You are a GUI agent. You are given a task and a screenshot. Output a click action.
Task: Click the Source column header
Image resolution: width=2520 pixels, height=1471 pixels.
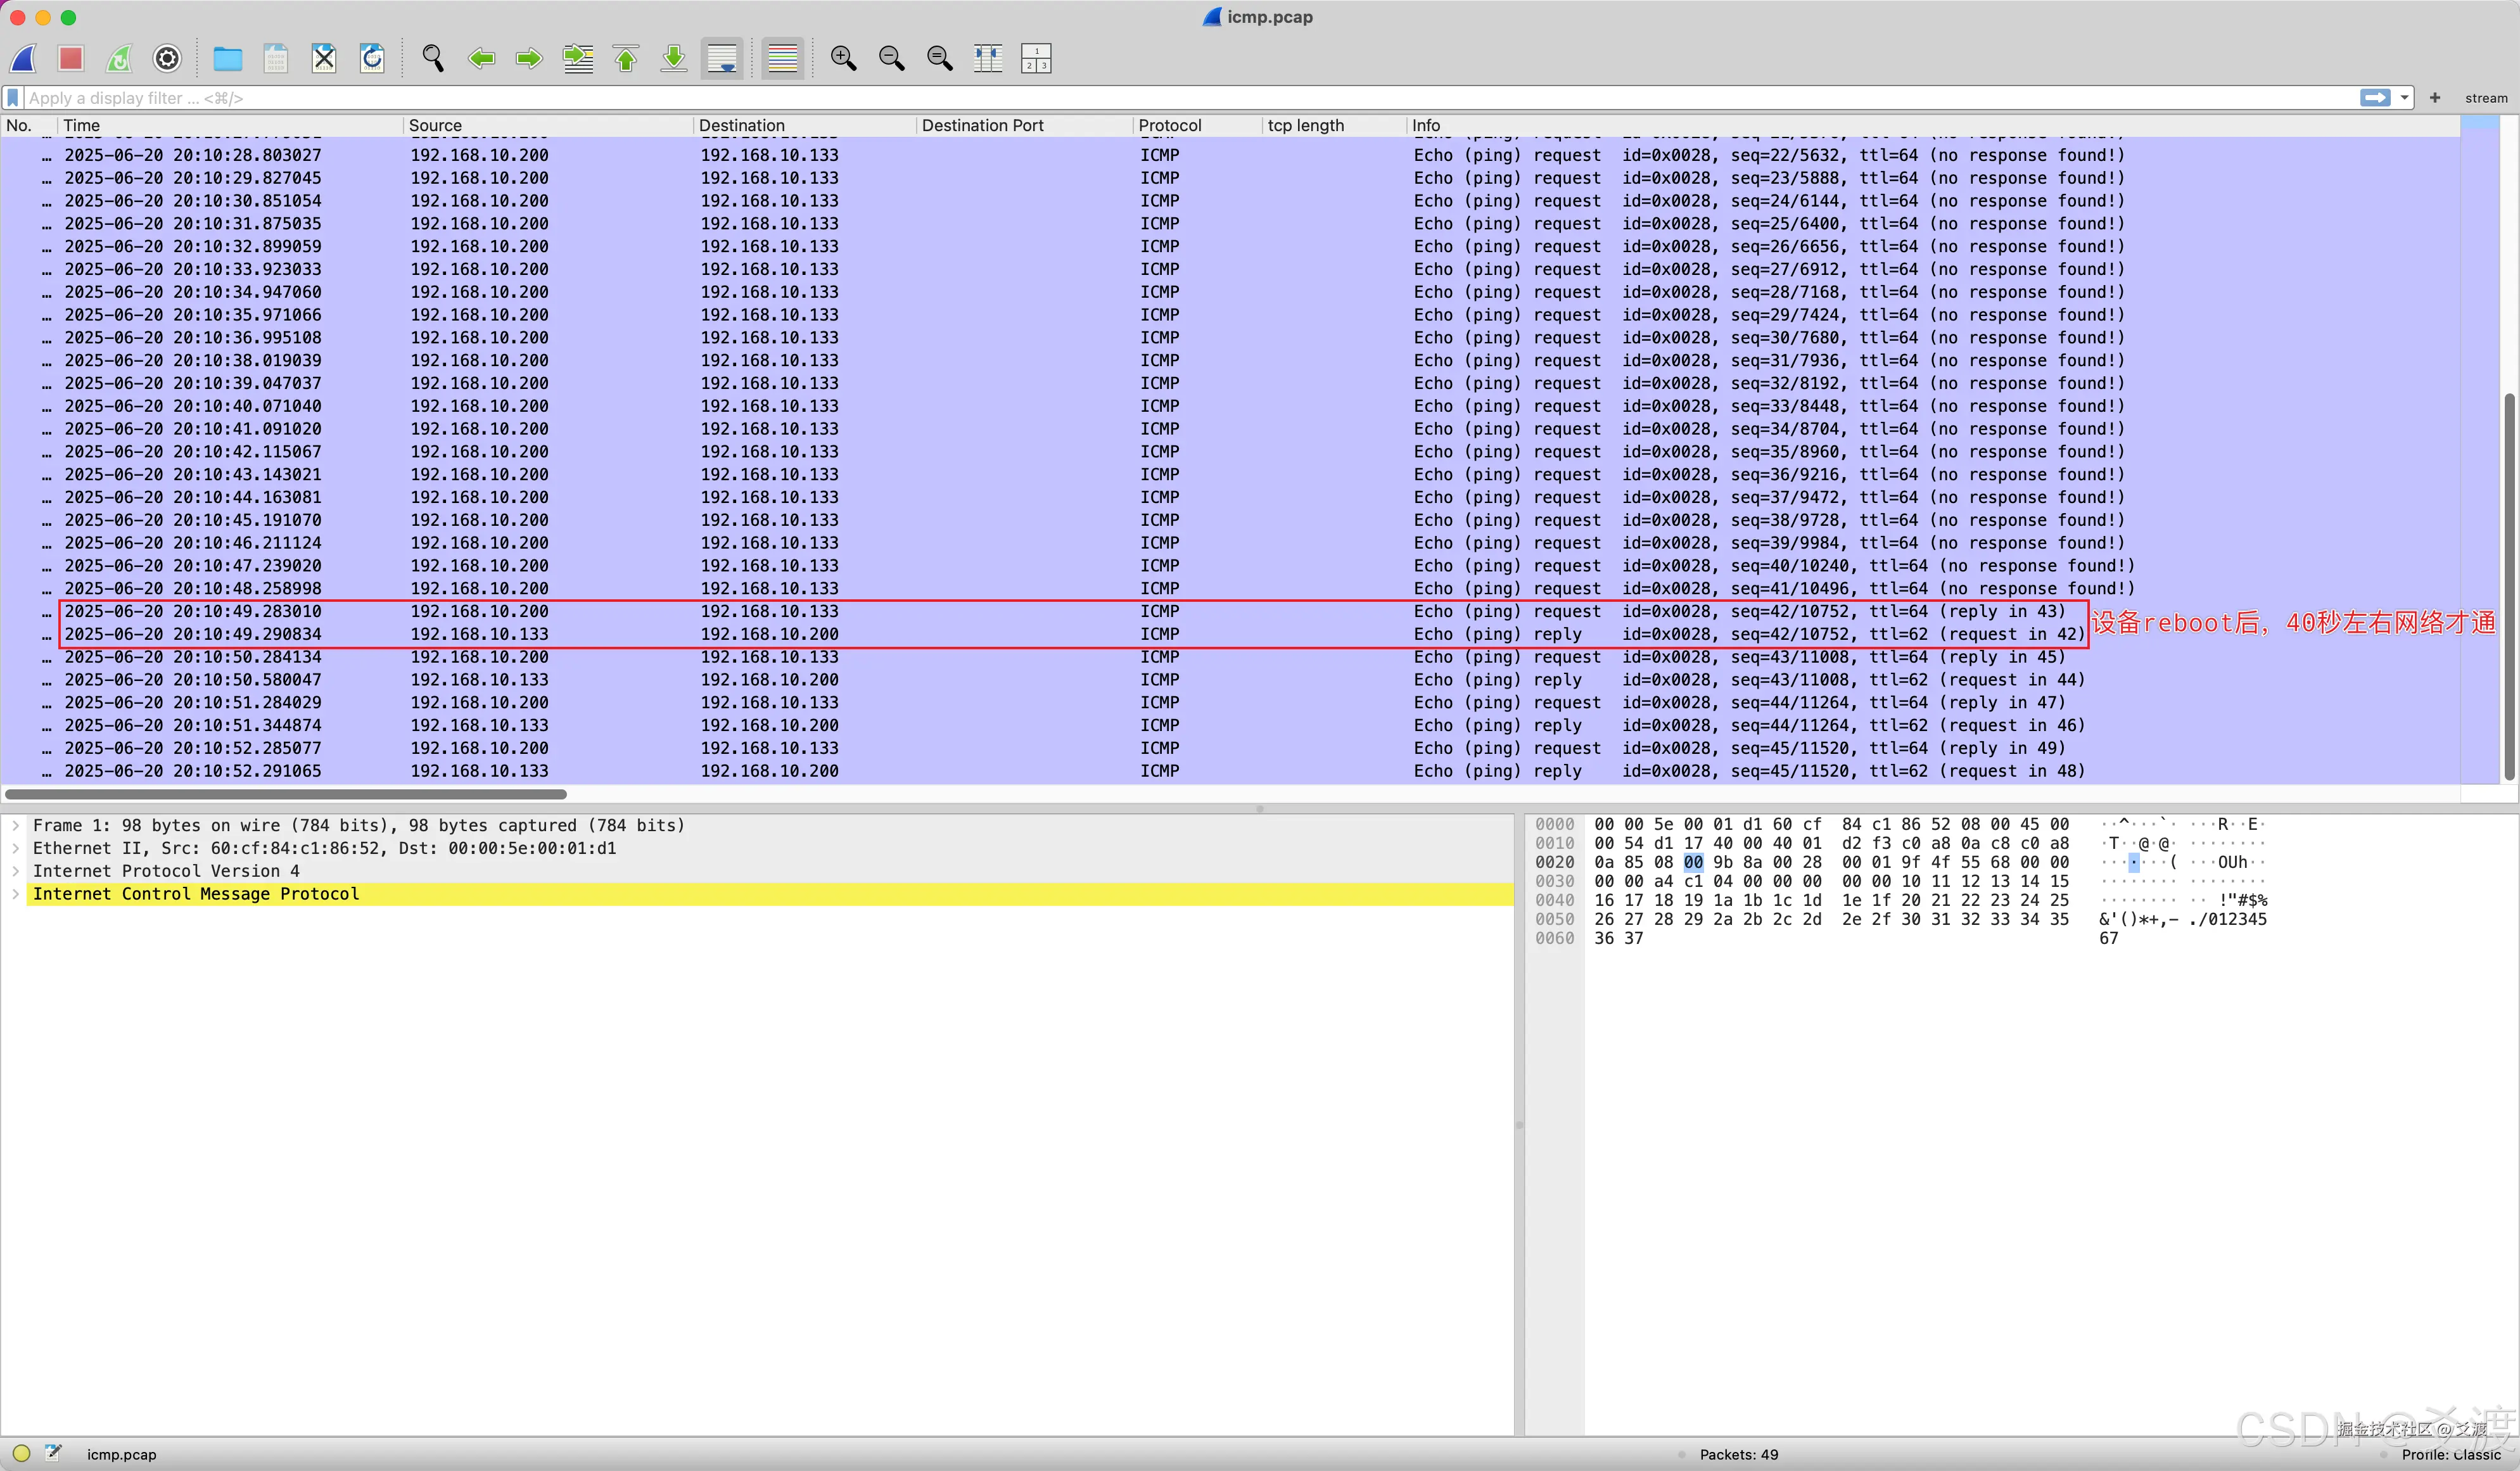(x=435, y=125)
